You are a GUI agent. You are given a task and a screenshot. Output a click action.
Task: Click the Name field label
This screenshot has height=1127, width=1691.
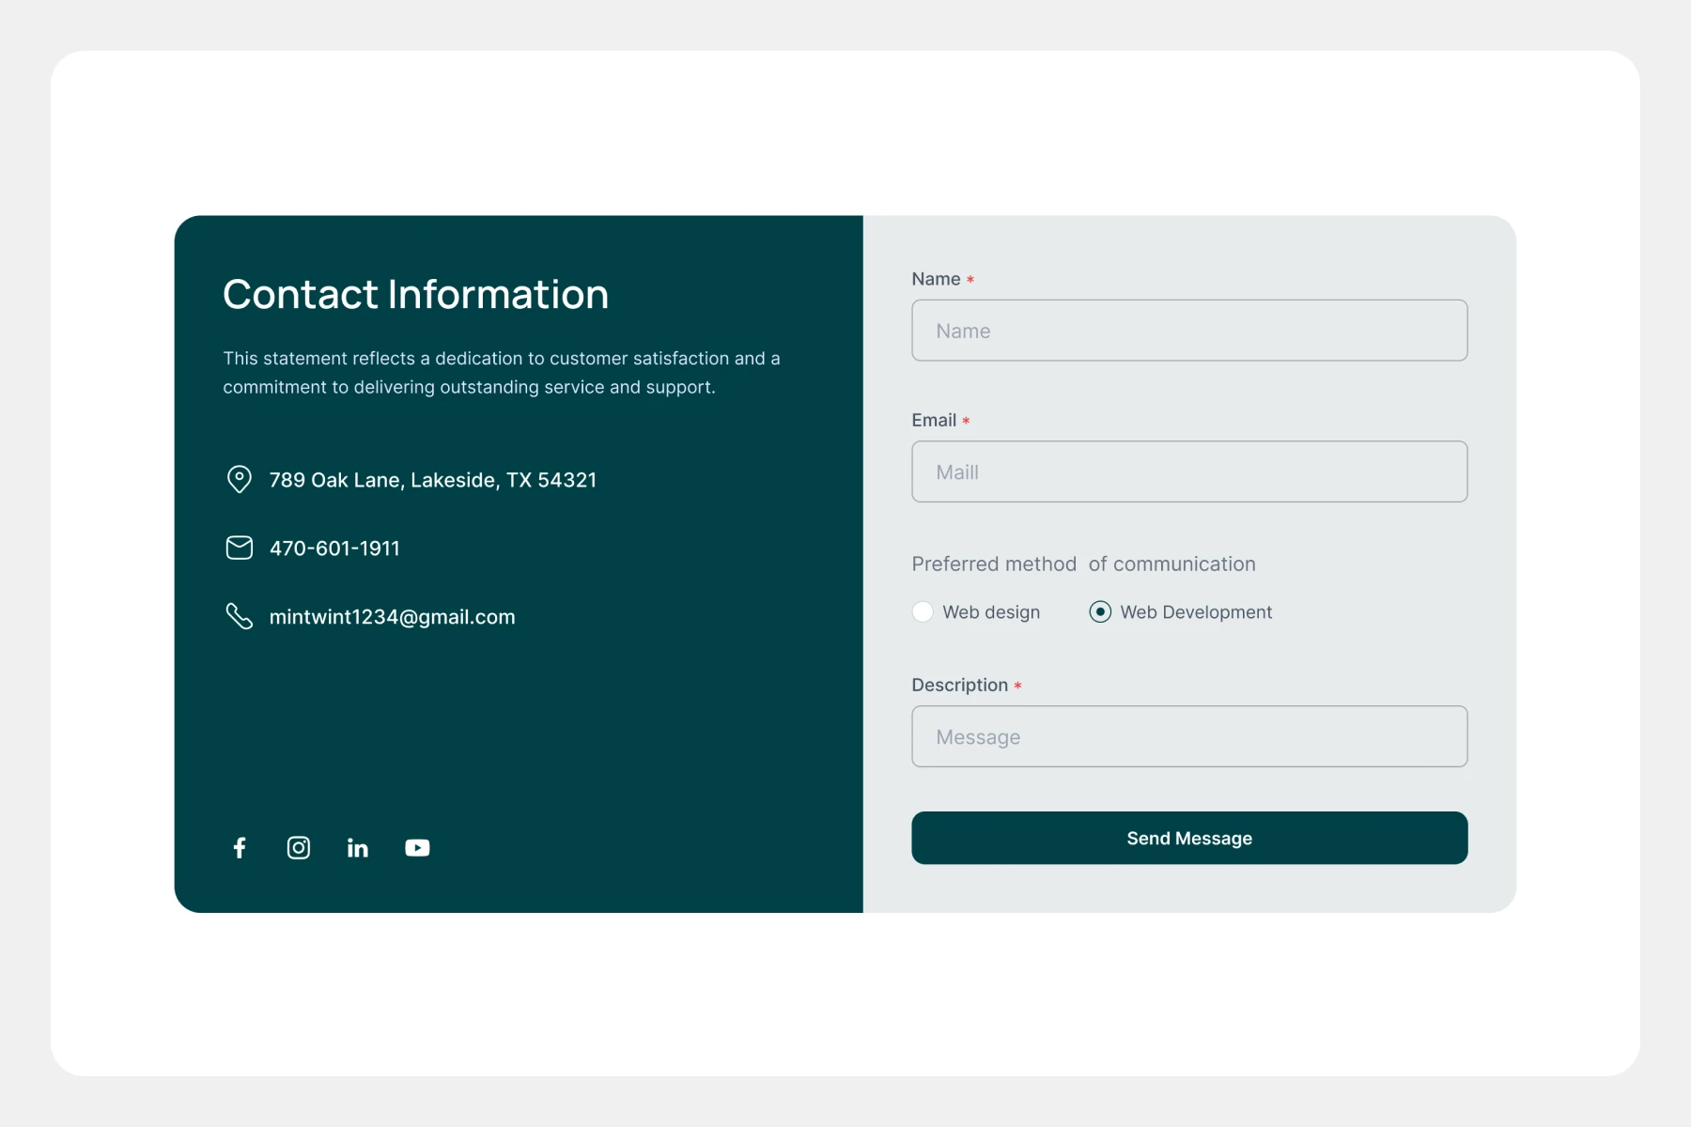coord(936,279)
